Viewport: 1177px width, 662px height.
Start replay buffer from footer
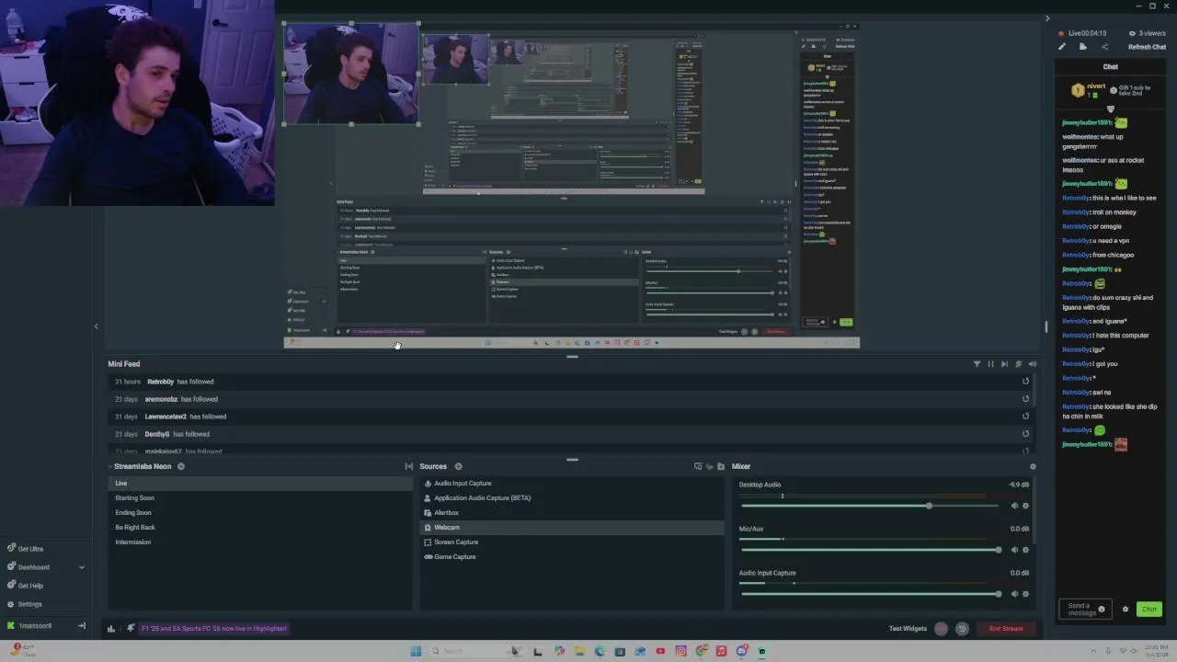click(x=962, y=629)
